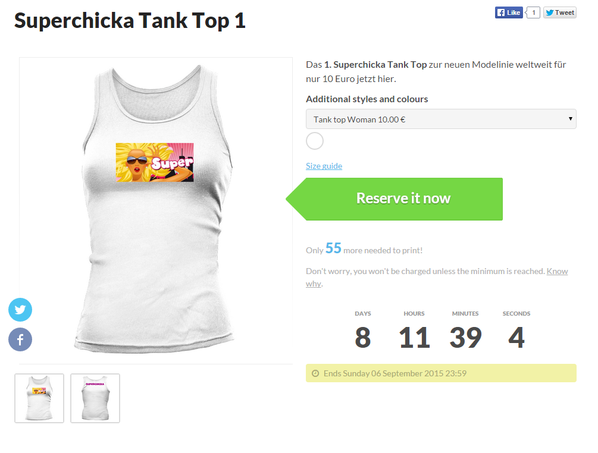Click the Tweet button
The image size is (598, 453).
tap(560, 12)
